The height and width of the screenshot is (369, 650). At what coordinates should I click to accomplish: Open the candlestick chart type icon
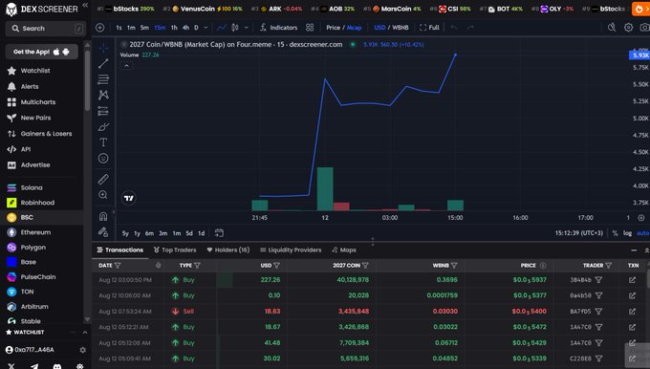coord(234,28)
